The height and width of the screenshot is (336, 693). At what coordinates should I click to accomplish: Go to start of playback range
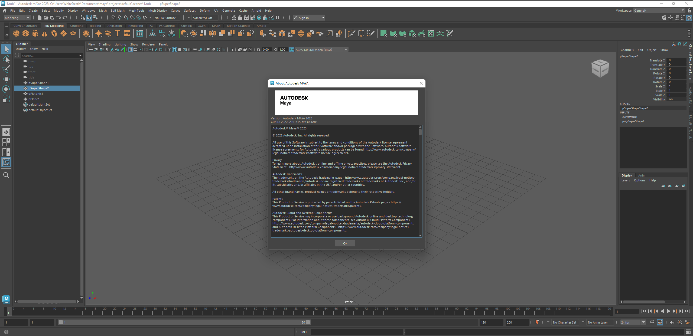click(x=644, y=311)
